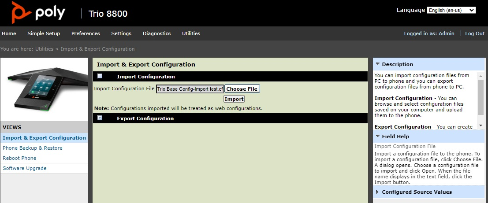This screenshot has height=203, width=488.
Task: Open the Language dropdown
Action: 451,10
